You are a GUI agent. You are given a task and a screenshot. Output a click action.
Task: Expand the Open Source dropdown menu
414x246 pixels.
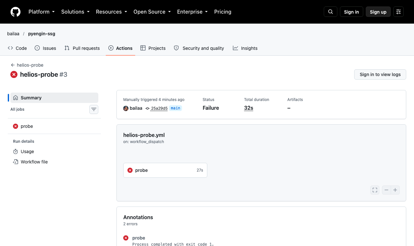152,12
